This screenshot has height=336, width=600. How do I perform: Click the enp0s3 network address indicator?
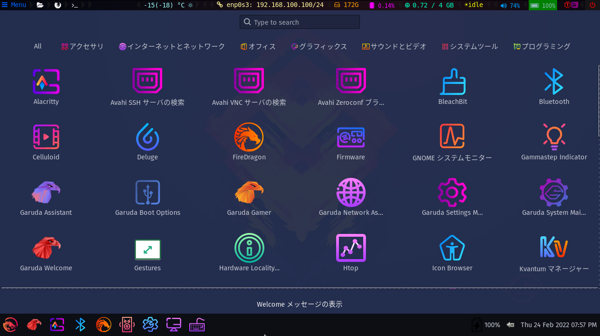pos(270,5)
